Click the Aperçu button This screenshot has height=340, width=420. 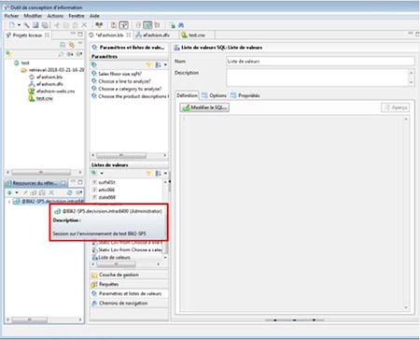pos(396,107)
